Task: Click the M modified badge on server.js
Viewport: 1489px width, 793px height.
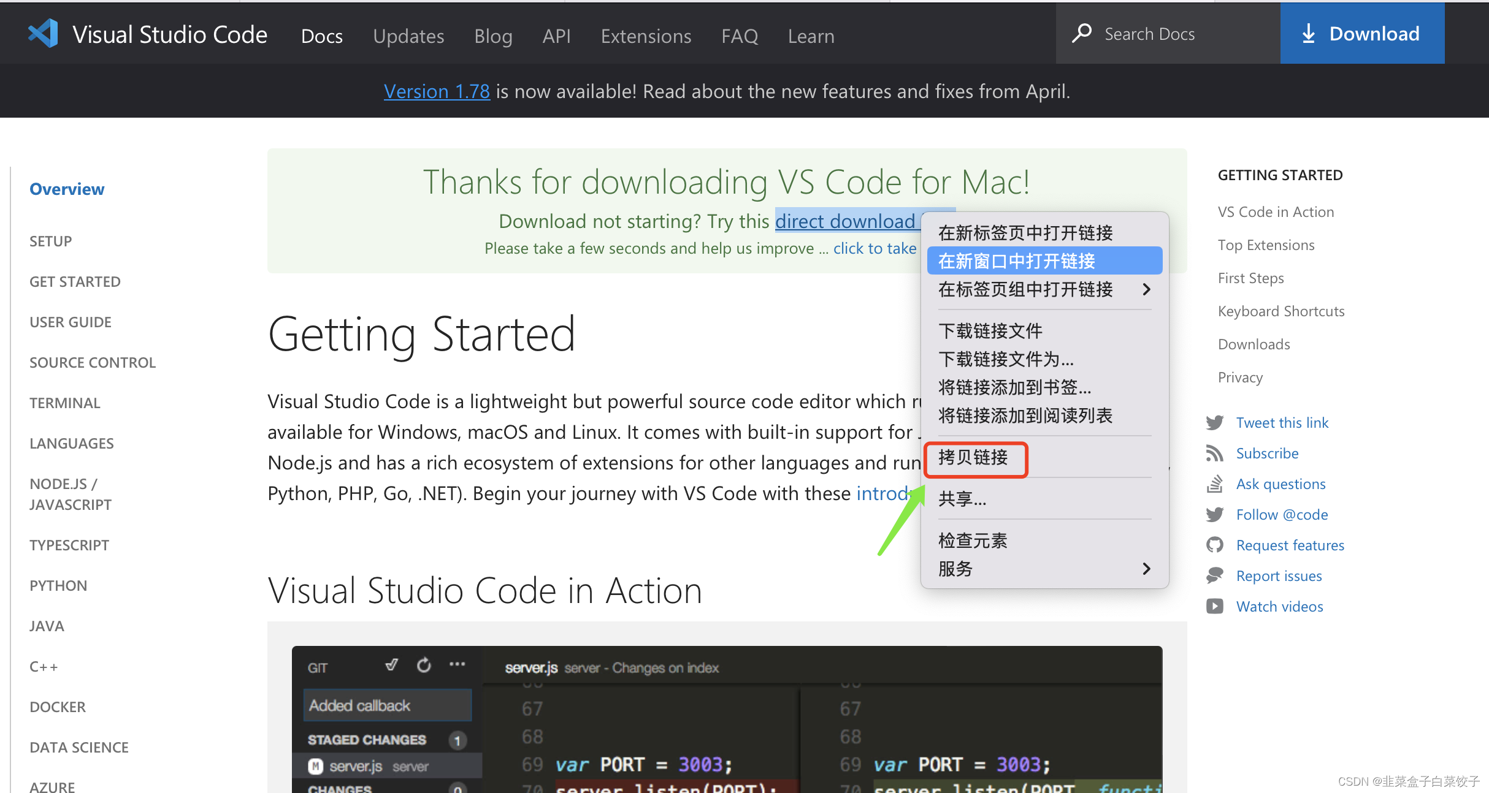Action: point(315,766)
